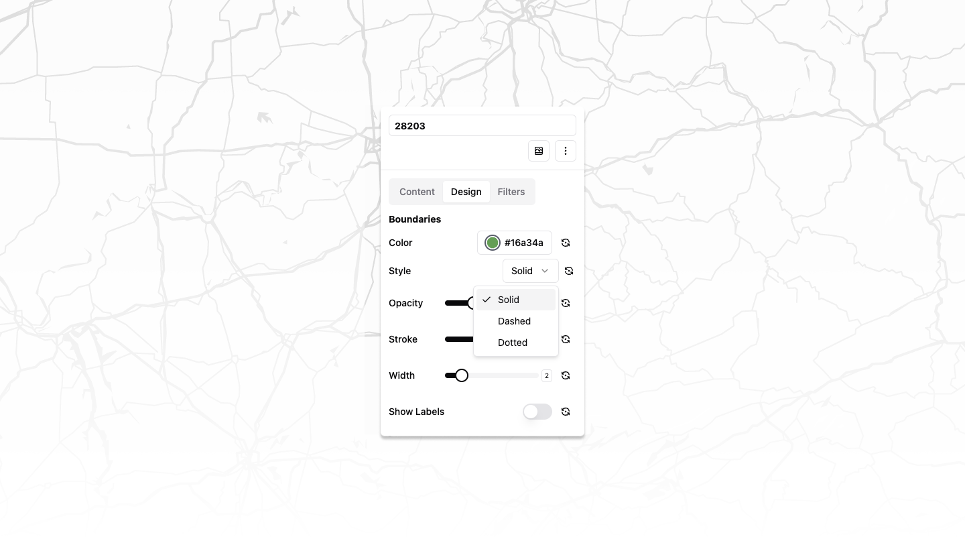The height and width of the screenshot is (543, 965).
Task: Click the Width slider handle
Action: [x=462, y=375]
